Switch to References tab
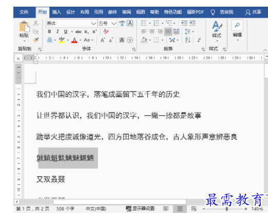 point(99,12)
